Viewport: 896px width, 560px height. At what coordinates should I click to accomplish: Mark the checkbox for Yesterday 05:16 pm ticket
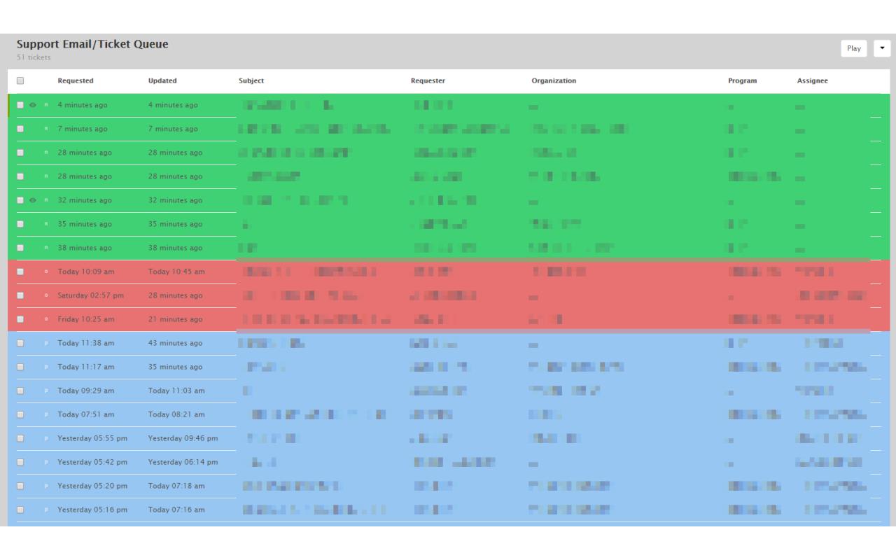click(20, 510)
